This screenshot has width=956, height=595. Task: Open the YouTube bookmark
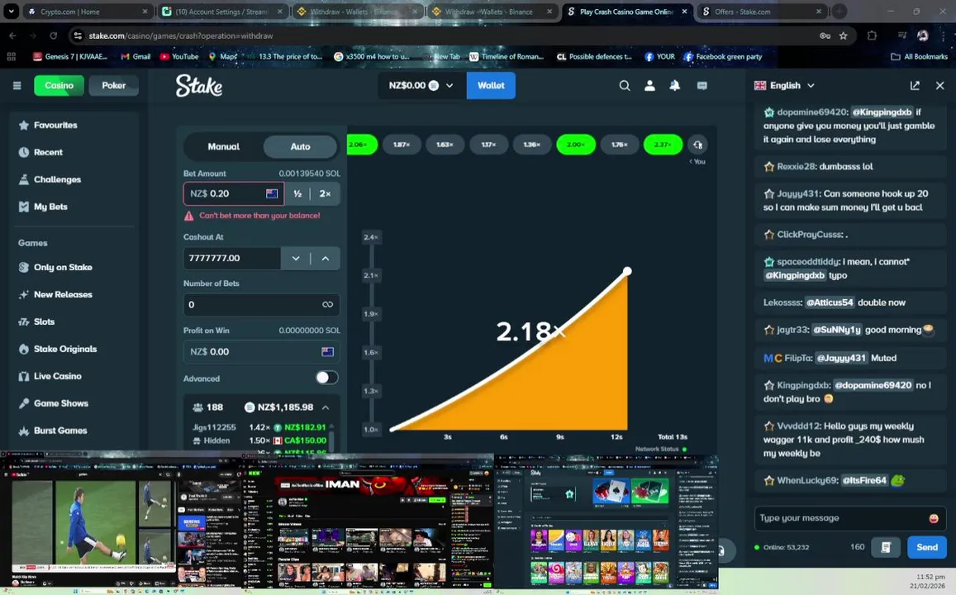179,57
